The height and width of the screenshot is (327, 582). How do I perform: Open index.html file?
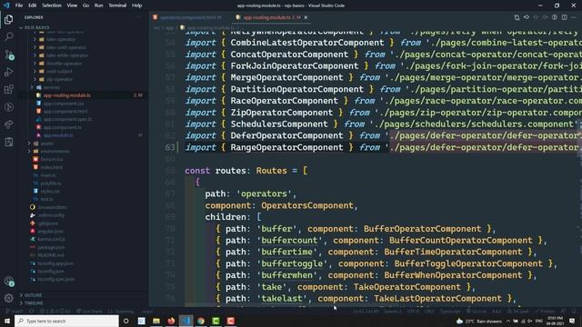(52, 167)
